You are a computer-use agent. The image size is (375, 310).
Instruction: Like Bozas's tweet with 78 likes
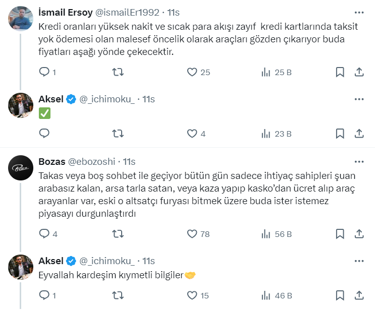[x=192, y=234]
